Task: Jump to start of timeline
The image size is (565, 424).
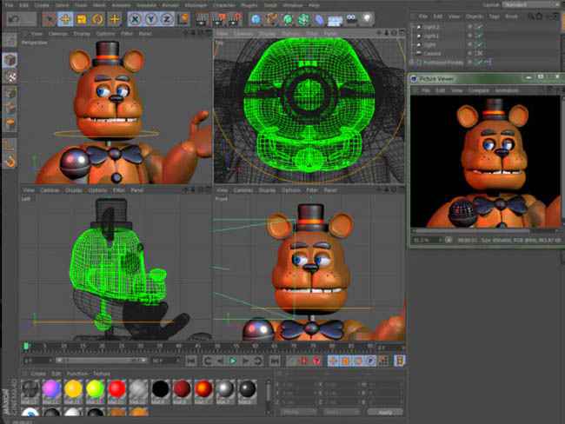Action: coord(191,361)
